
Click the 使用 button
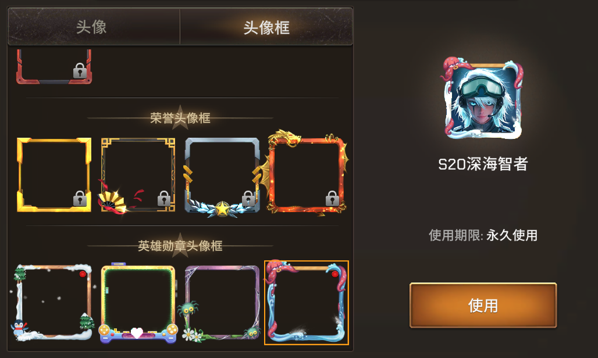[483, 305]
